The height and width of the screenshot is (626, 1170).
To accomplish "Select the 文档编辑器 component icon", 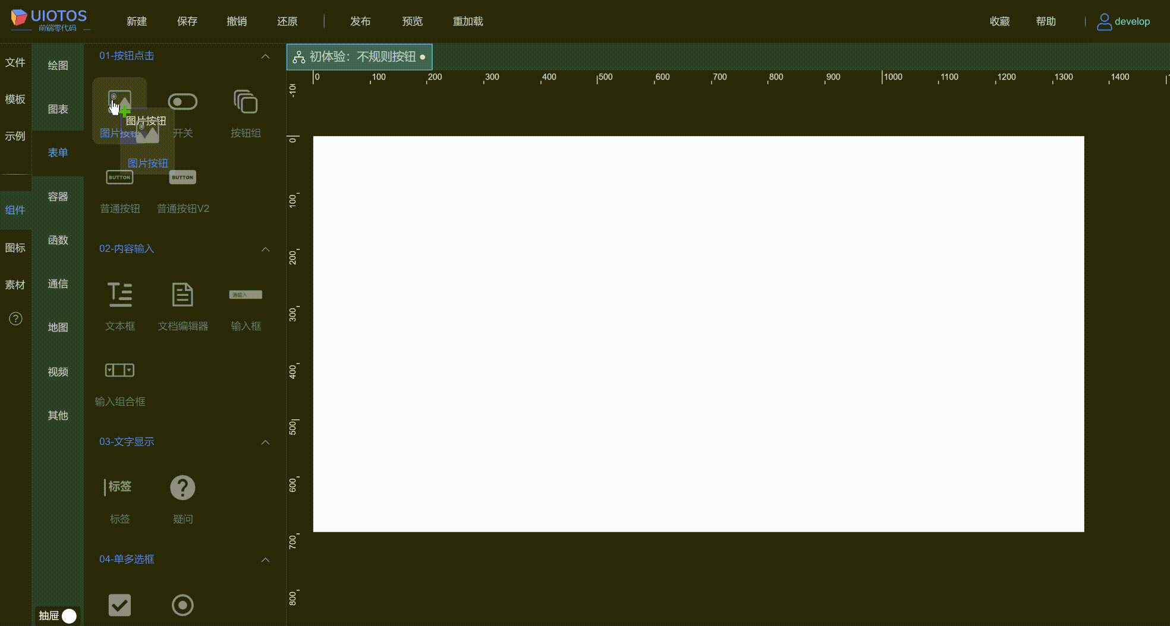I will point(183,295).
